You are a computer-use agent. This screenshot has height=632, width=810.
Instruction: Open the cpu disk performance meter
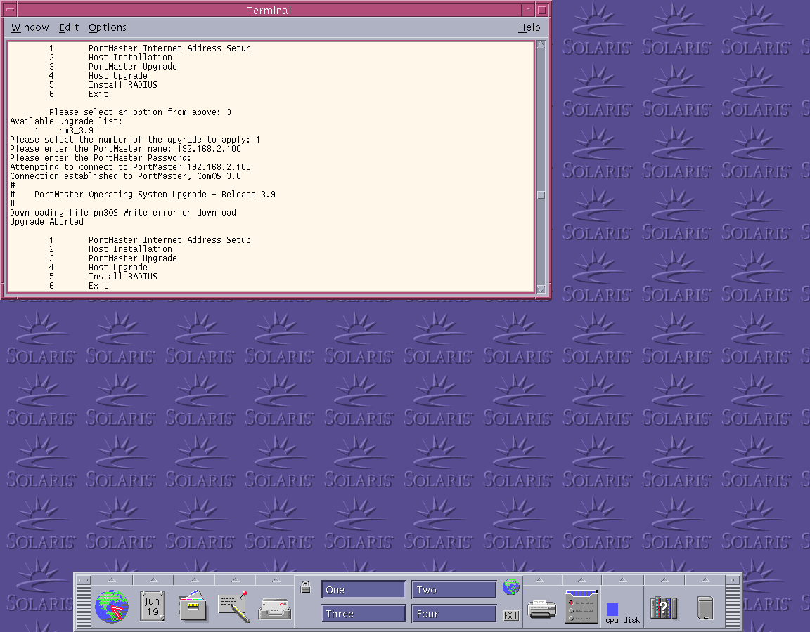[x=622, y=612]
